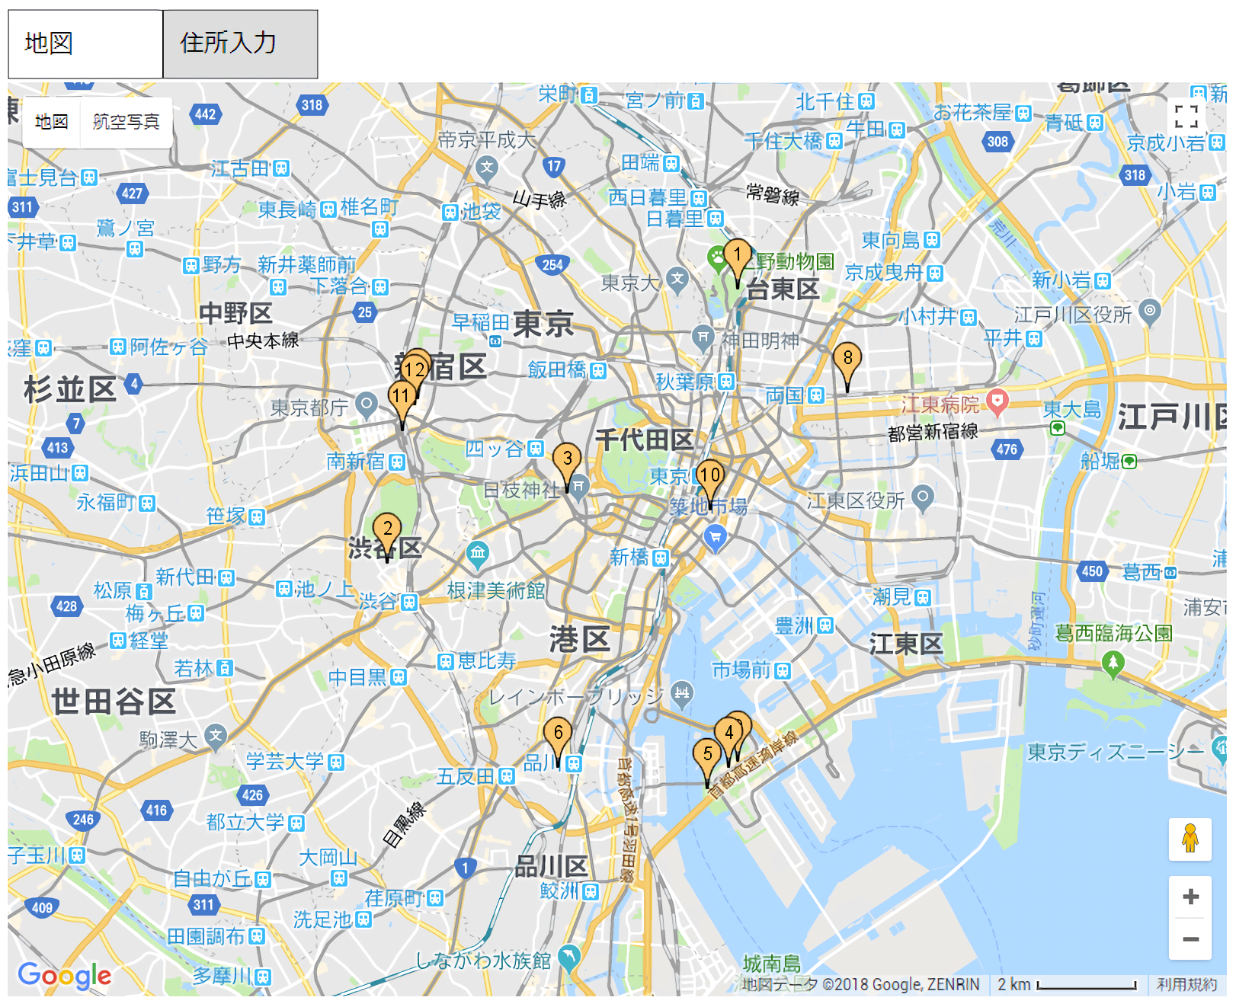Click map marker number 10 near Tokyo station
This screenshot has width=1236, height=1007.
click(x=709, y=477)
